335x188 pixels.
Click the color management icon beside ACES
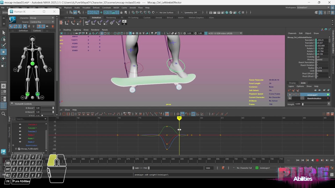206,33
